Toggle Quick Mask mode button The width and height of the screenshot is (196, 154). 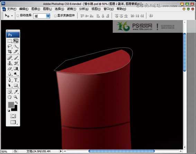click(13, 116)
